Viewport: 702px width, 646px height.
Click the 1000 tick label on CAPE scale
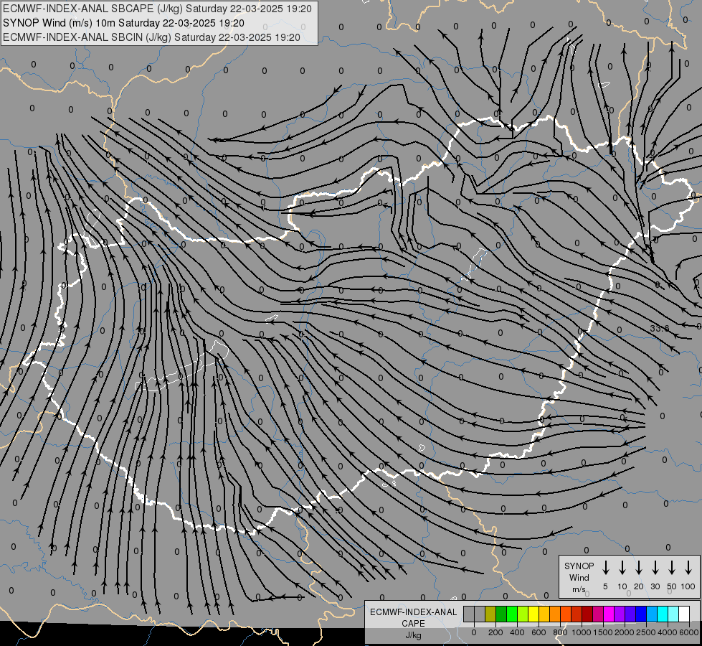[x=582, y=632]
